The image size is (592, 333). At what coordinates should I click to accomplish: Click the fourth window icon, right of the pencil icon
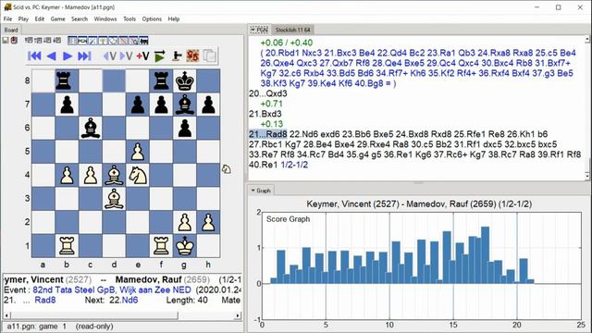103,41
